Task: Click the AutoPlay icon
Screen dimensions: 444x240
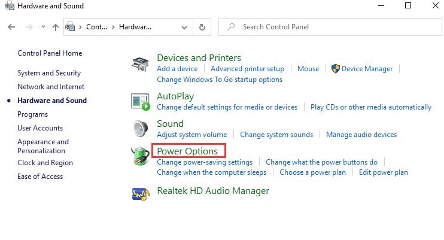Action: coord(141,102)
